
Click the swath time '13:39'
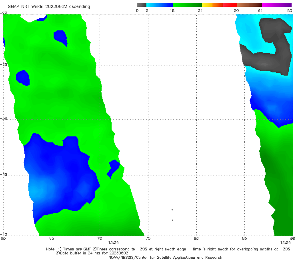coord(113,243)
